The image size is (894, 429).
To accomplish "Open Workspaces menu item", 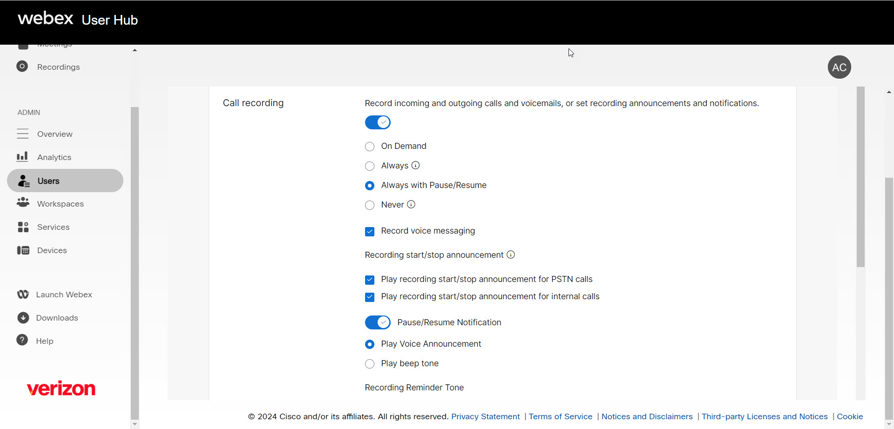I will [61, 204].
